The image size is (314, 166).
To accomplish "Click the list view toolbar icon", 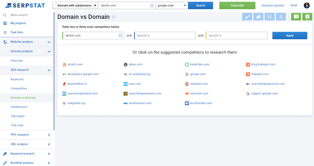I will 270,17.
